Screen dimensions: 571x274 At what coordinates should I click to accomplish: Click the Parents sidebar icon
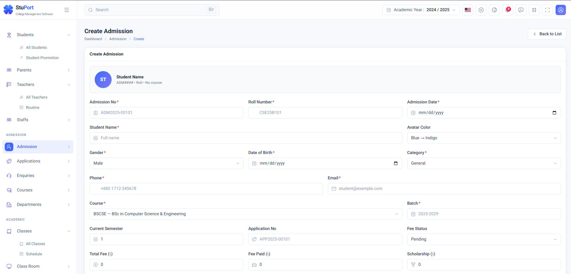pos(9,70)
